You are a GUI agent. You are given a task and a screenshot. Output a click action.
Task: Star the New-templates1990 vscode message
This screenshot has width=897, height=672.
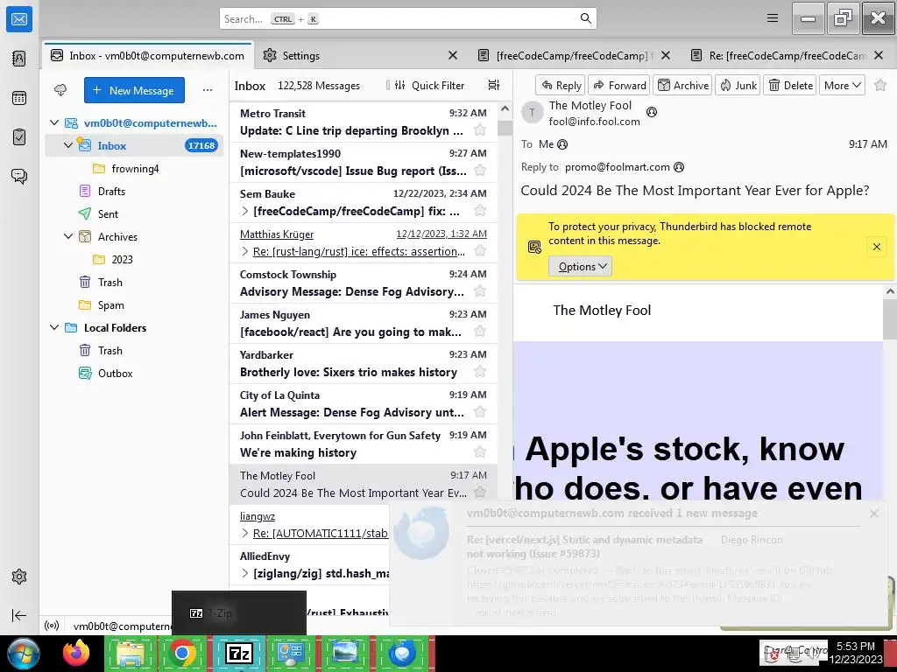click(480, 171)
